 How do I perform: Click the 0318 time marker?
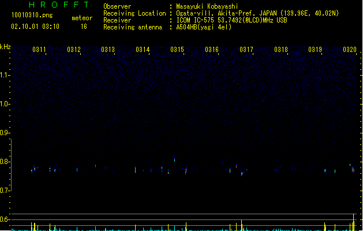tap(281, 50)
